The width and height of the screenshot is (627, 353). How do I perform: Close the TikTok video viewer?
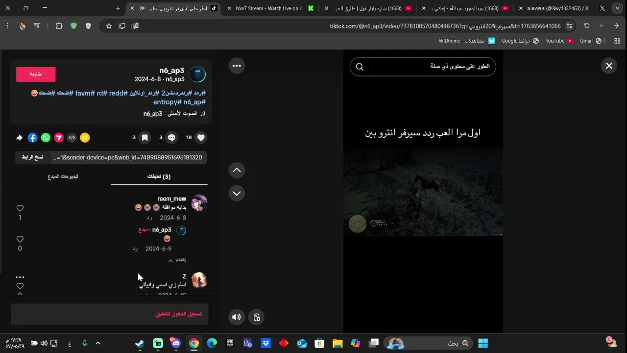tap(609, 66)
